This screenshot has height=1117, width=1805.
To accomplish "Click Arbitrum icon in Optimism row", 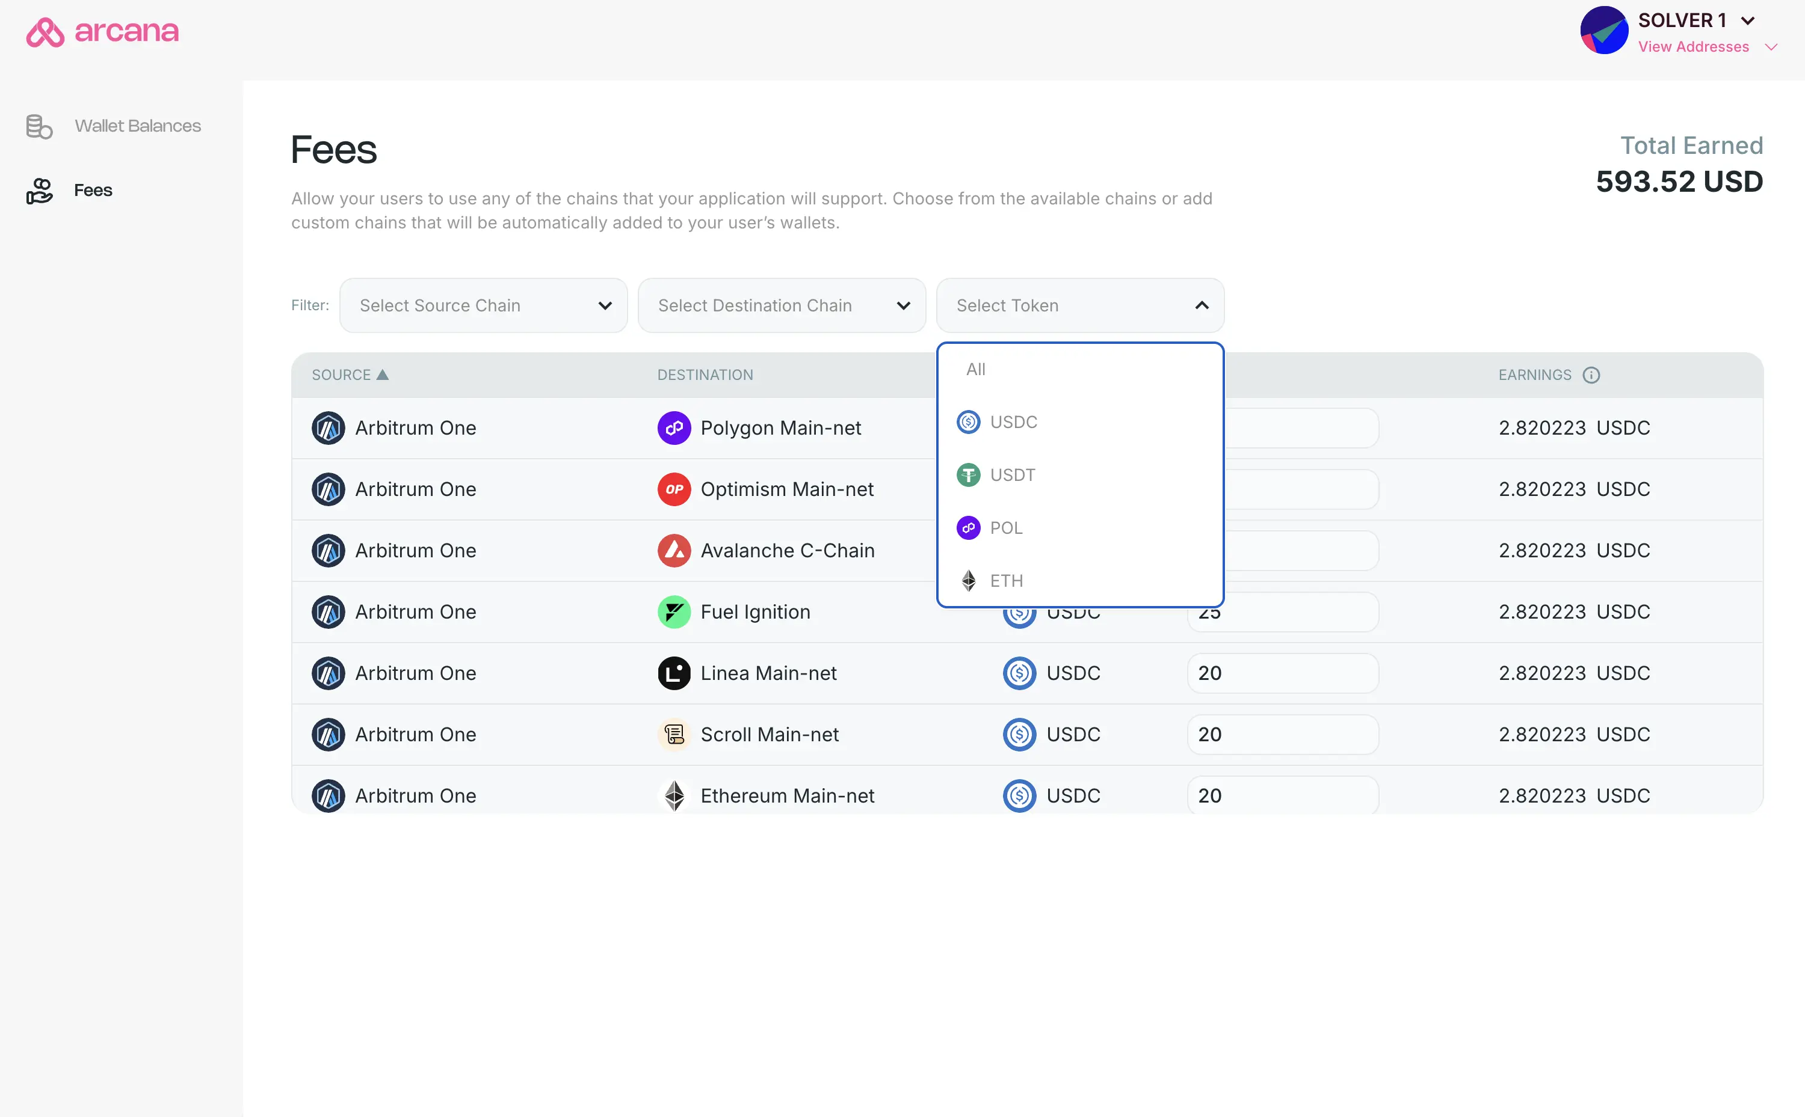I will click(x=328, y=490).
